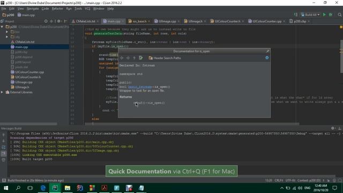Start debugging with the Debug bug icon
343x193 pixels.
click(x=331, y=14)
